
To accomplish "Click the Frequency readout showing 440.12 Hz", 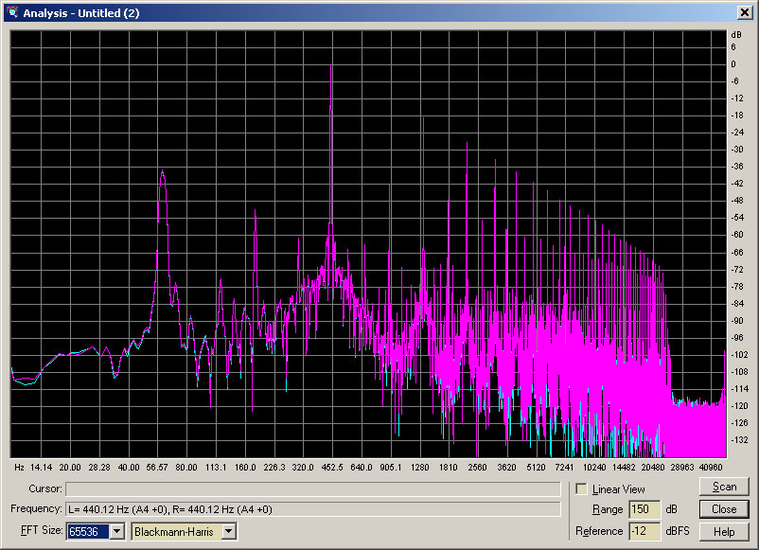I will [312, 509].
